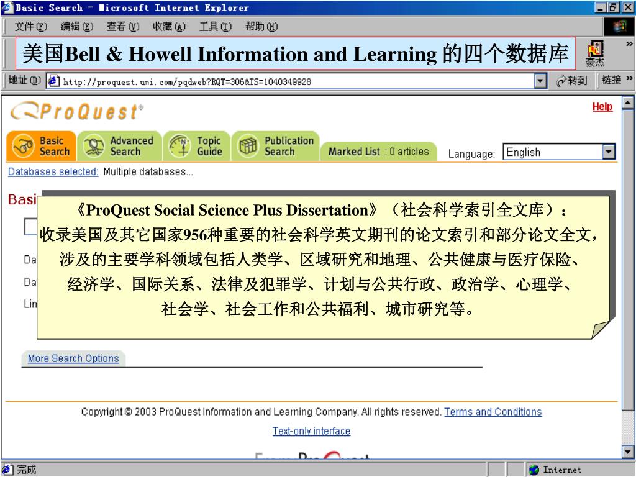Click the Topic Guide compass icon

click(x=179, y=146)
